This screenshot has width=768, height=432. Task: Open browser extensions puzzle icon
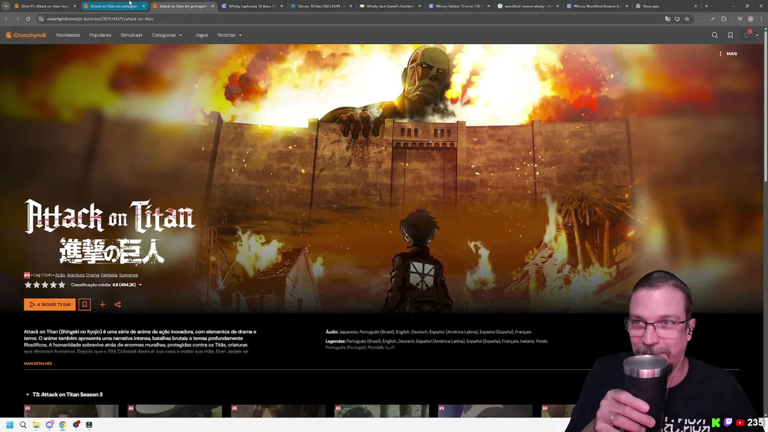tap(723, 19)
